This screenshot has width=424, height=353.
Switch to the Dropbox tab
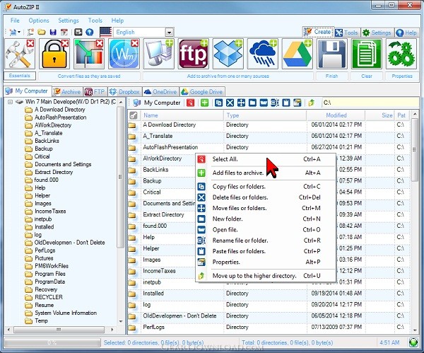124,92
